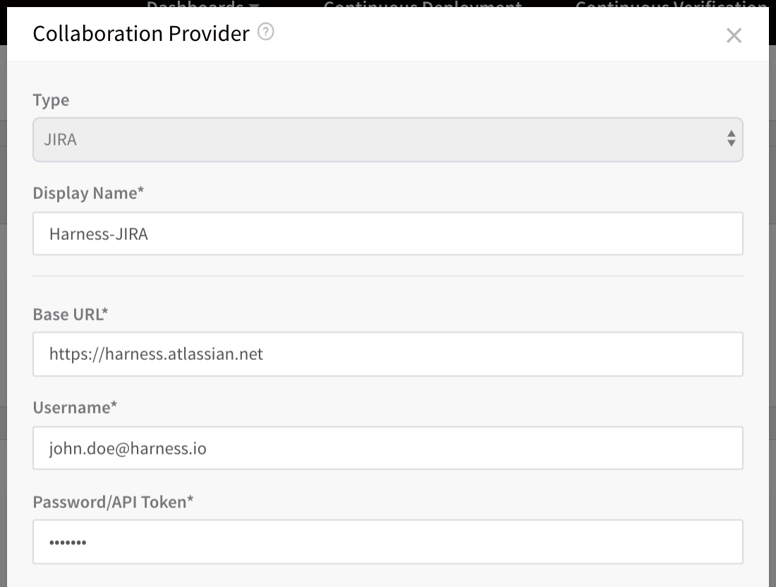Click the Base URL* label
This screenshot has width=776, height=587.
[71, 314]
